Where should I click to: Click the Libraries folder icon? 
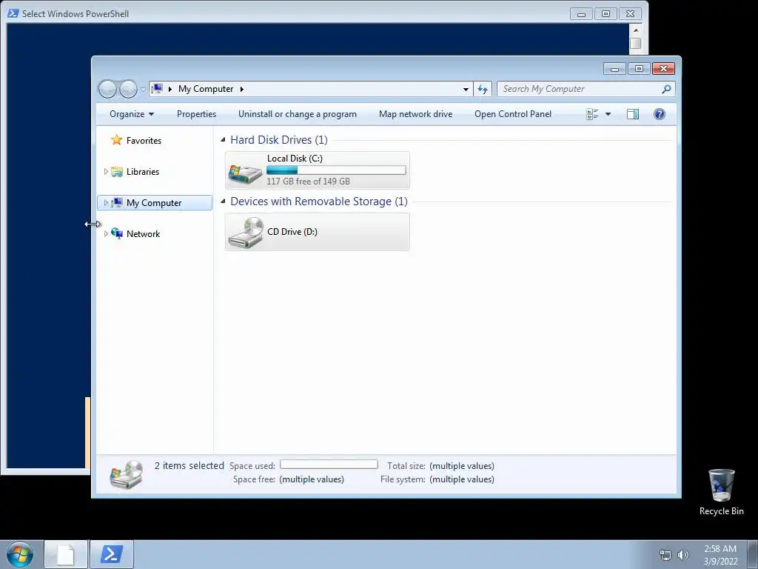click(117, 172)
